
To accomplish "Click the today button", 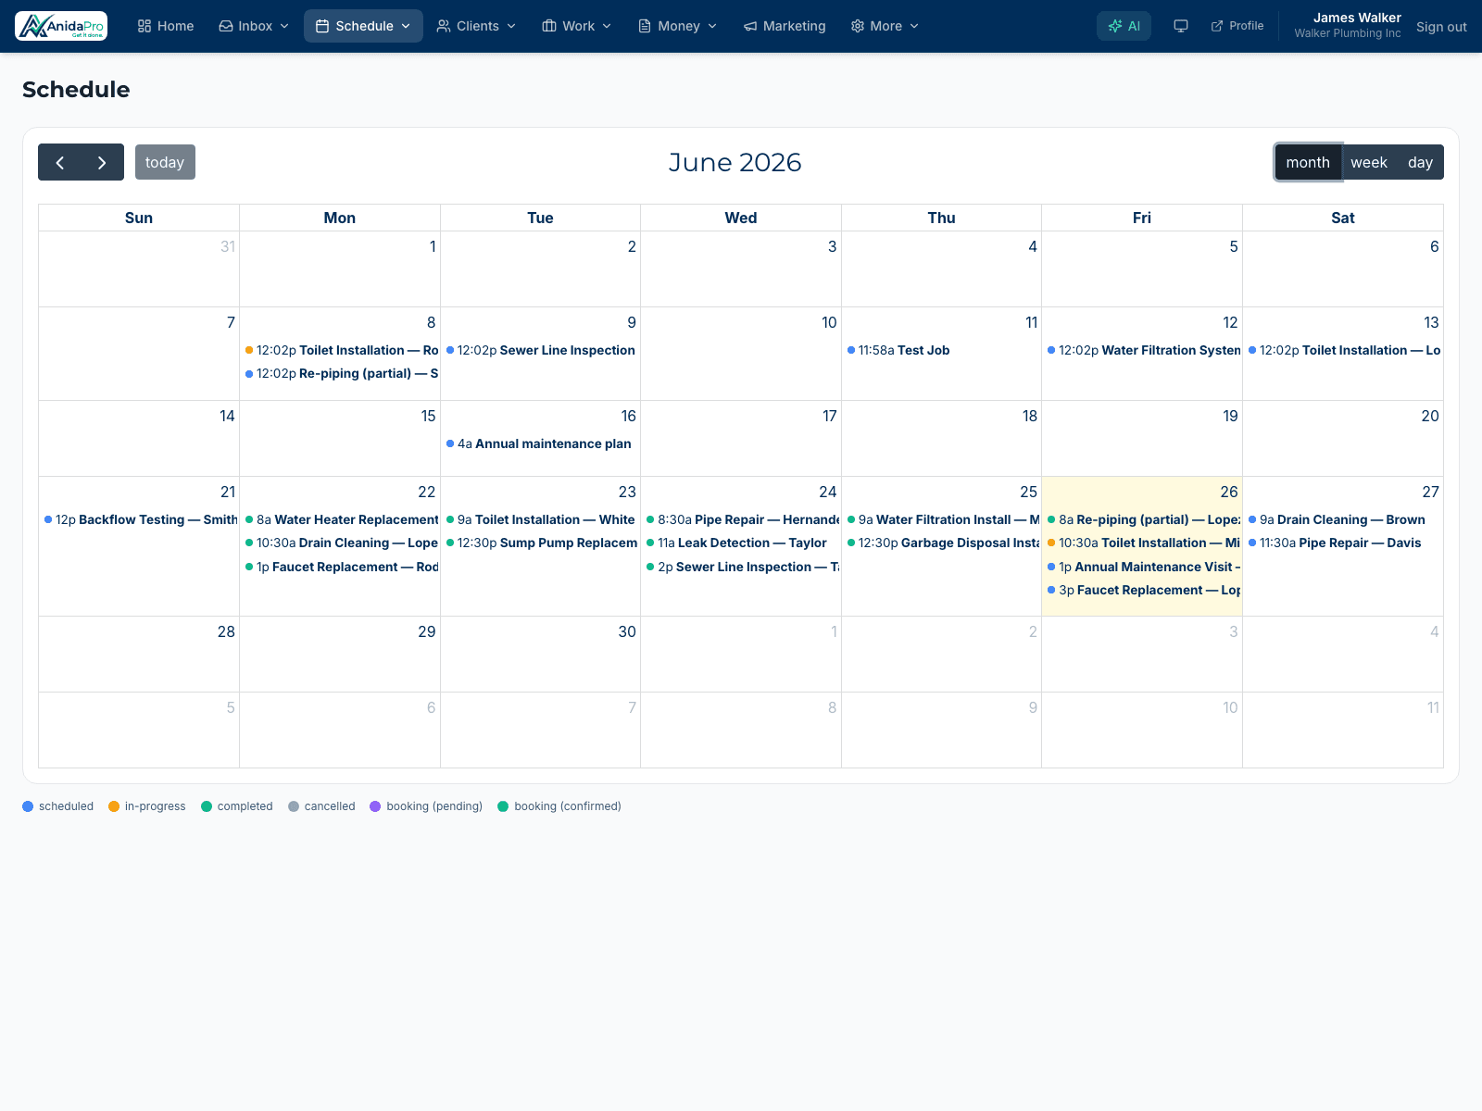I will point(165,162).
